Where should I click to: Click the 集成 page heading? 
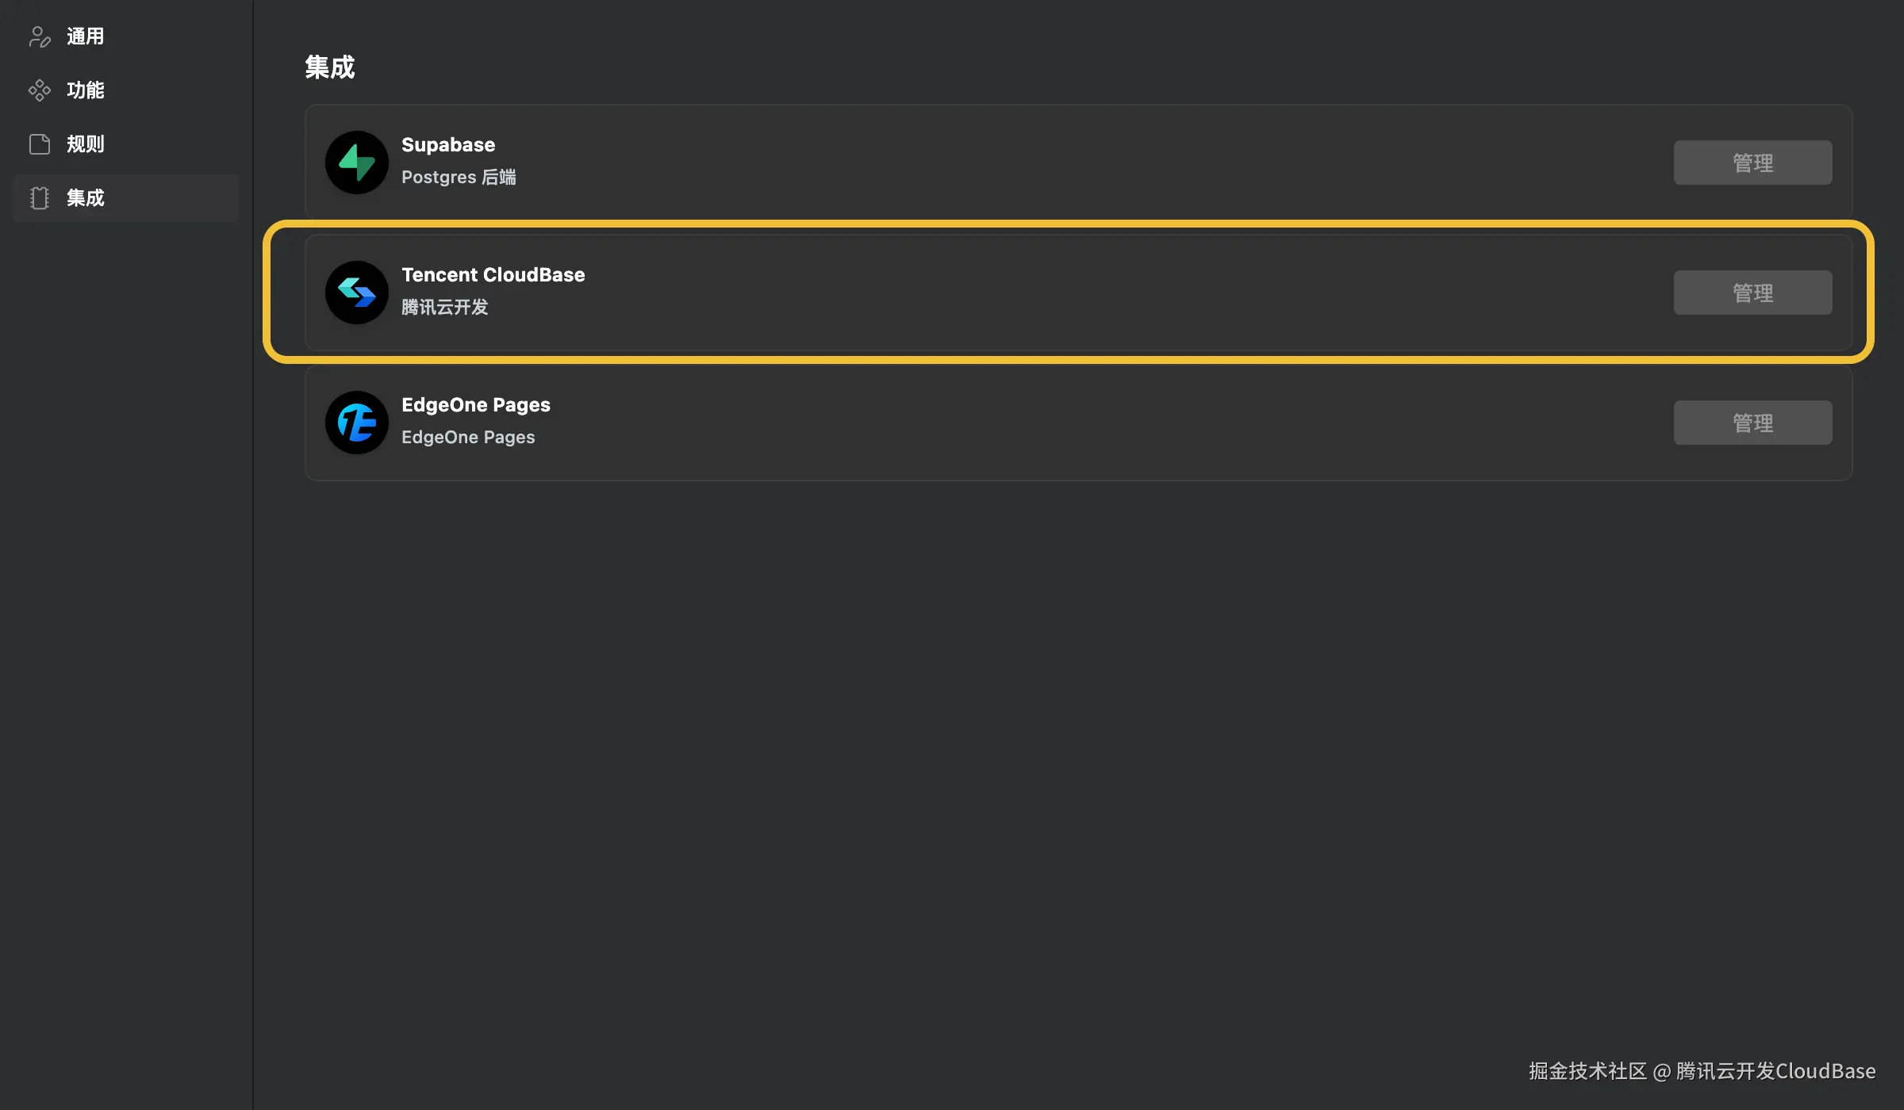pyautogui.click(x=330, y=67)
